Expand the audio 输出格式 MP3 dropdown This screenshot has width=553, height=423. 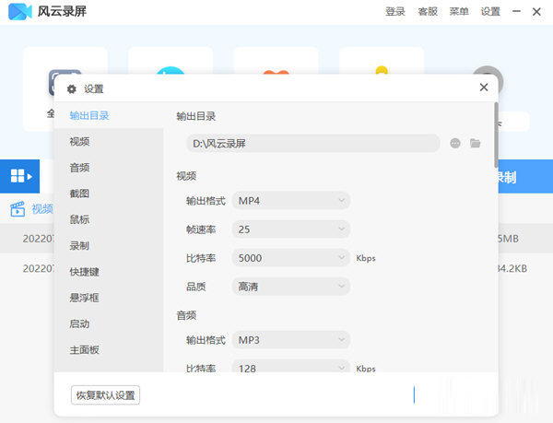pos(291,340)
